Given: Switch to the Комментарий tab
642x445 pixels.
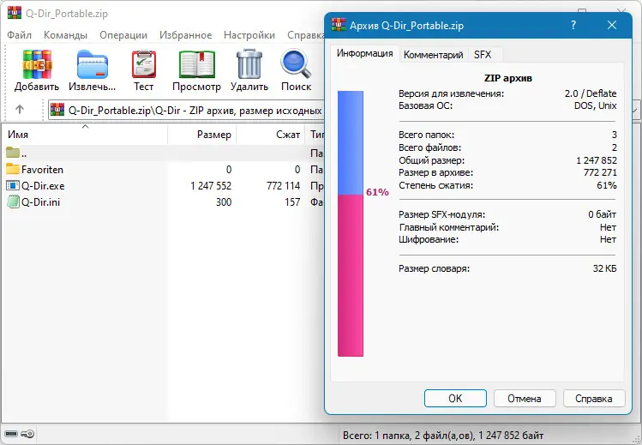Looking at the screenshot, I should (433, 55).
